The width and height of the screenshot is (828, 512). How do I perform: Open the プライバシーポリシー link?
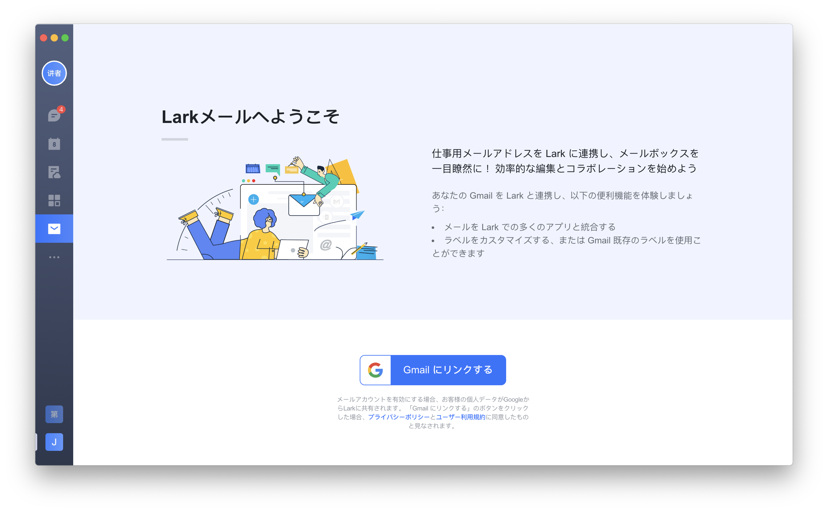(399, 417)
